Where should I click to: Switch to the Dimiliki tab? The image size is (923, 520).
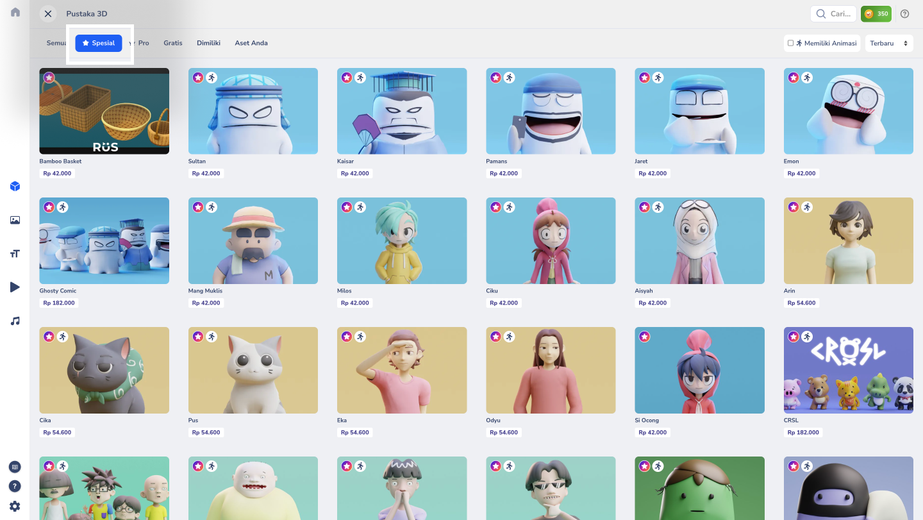208,43
